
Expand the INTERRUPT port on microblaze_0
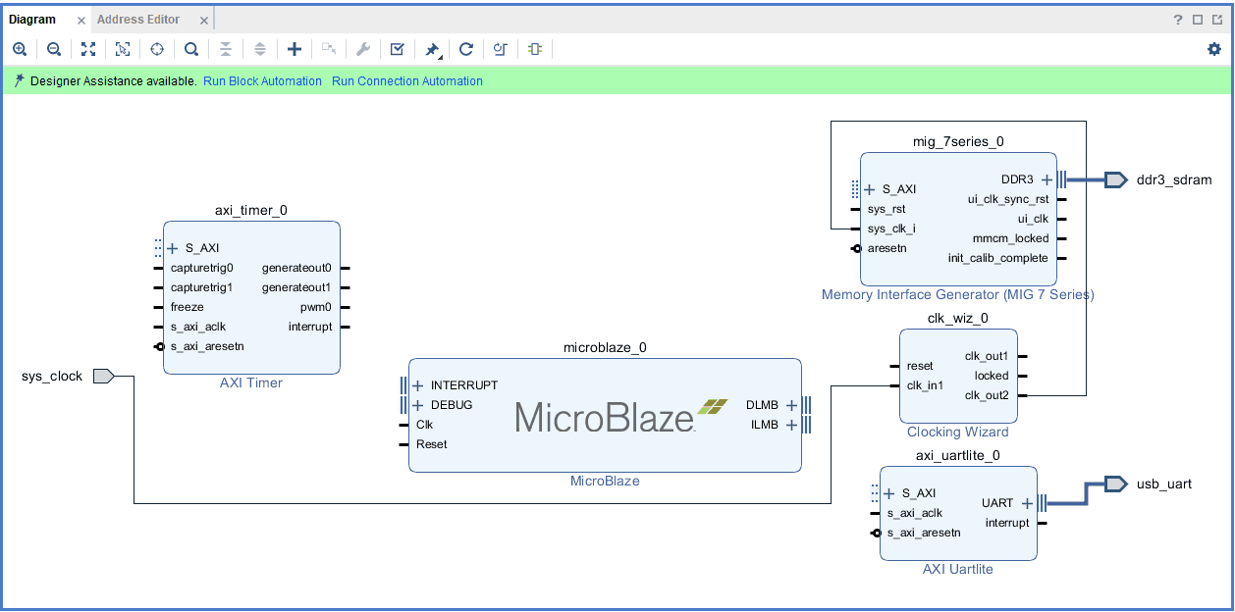[418, 385]
